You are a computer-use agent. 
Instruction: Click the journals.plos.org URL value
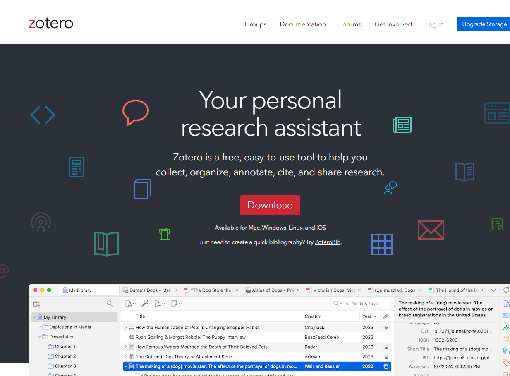(463, 358)
